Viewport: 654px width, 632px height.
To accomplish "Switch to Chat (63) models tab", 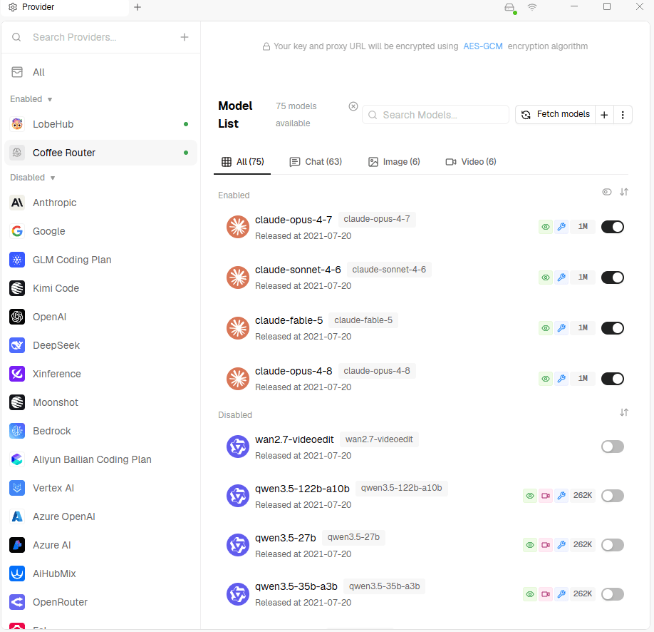I will 316,162.
